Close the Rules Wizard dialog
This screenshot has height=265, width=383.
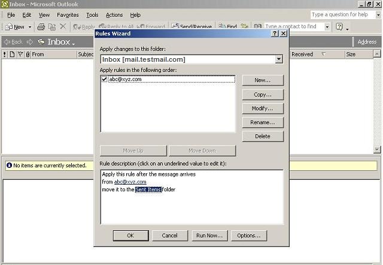click(283, 34)
